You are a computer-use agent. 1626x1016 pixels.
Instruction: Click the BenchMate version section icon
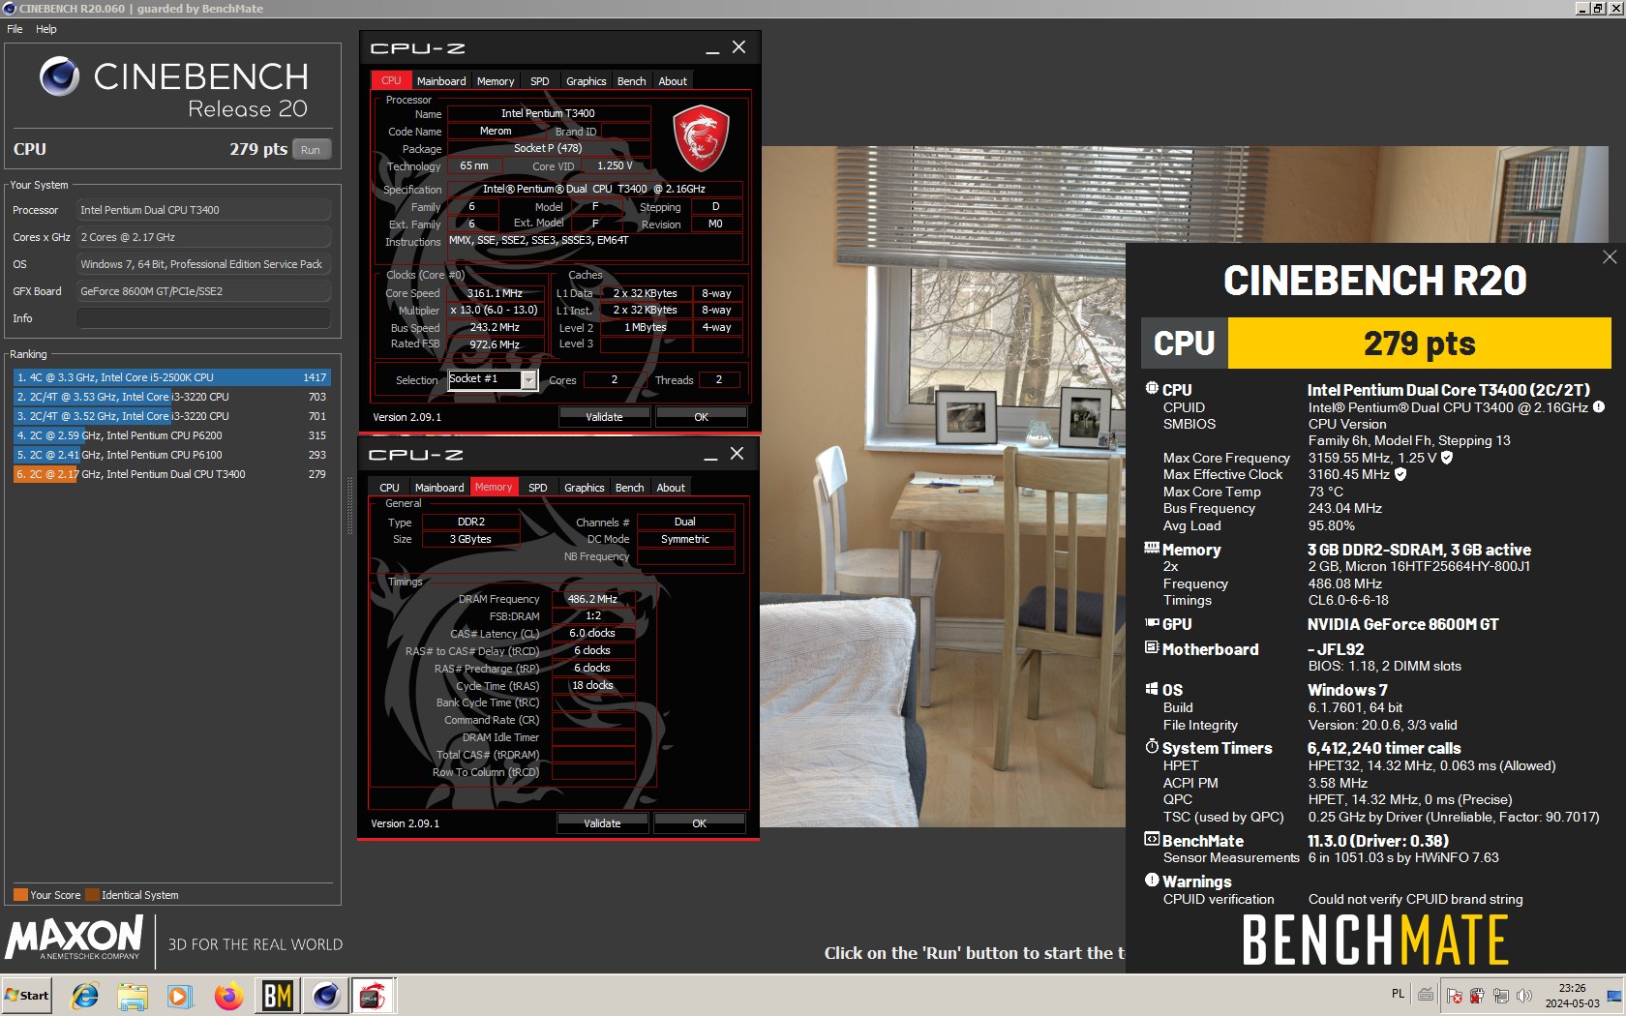pos(1152,839)
